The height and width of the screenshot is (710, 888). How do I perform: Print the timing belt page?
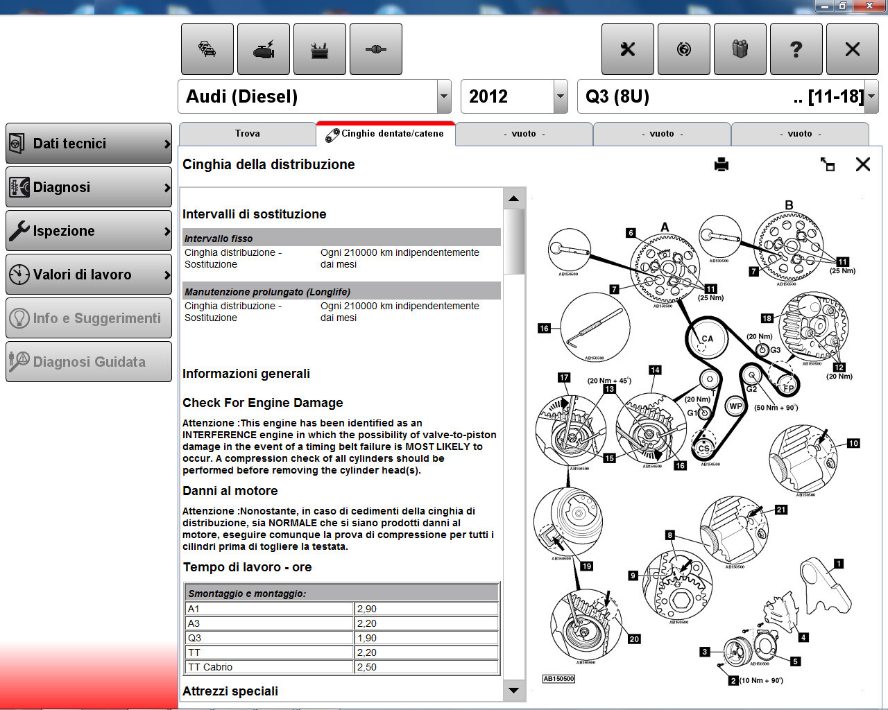pos(721,164)
